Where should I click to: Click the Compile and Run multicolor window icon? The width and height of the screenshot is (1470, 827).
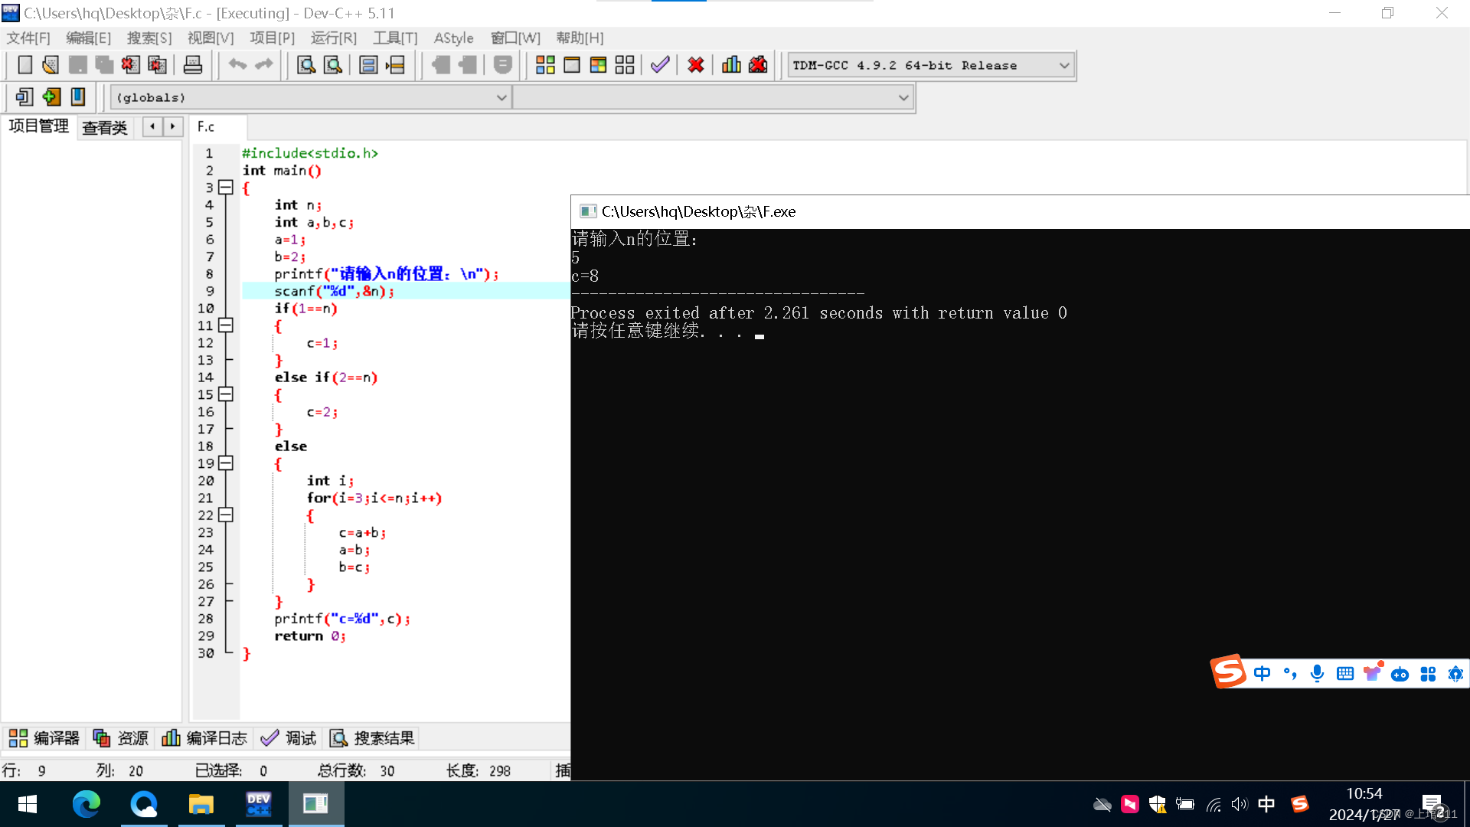(x=598, y=65)
